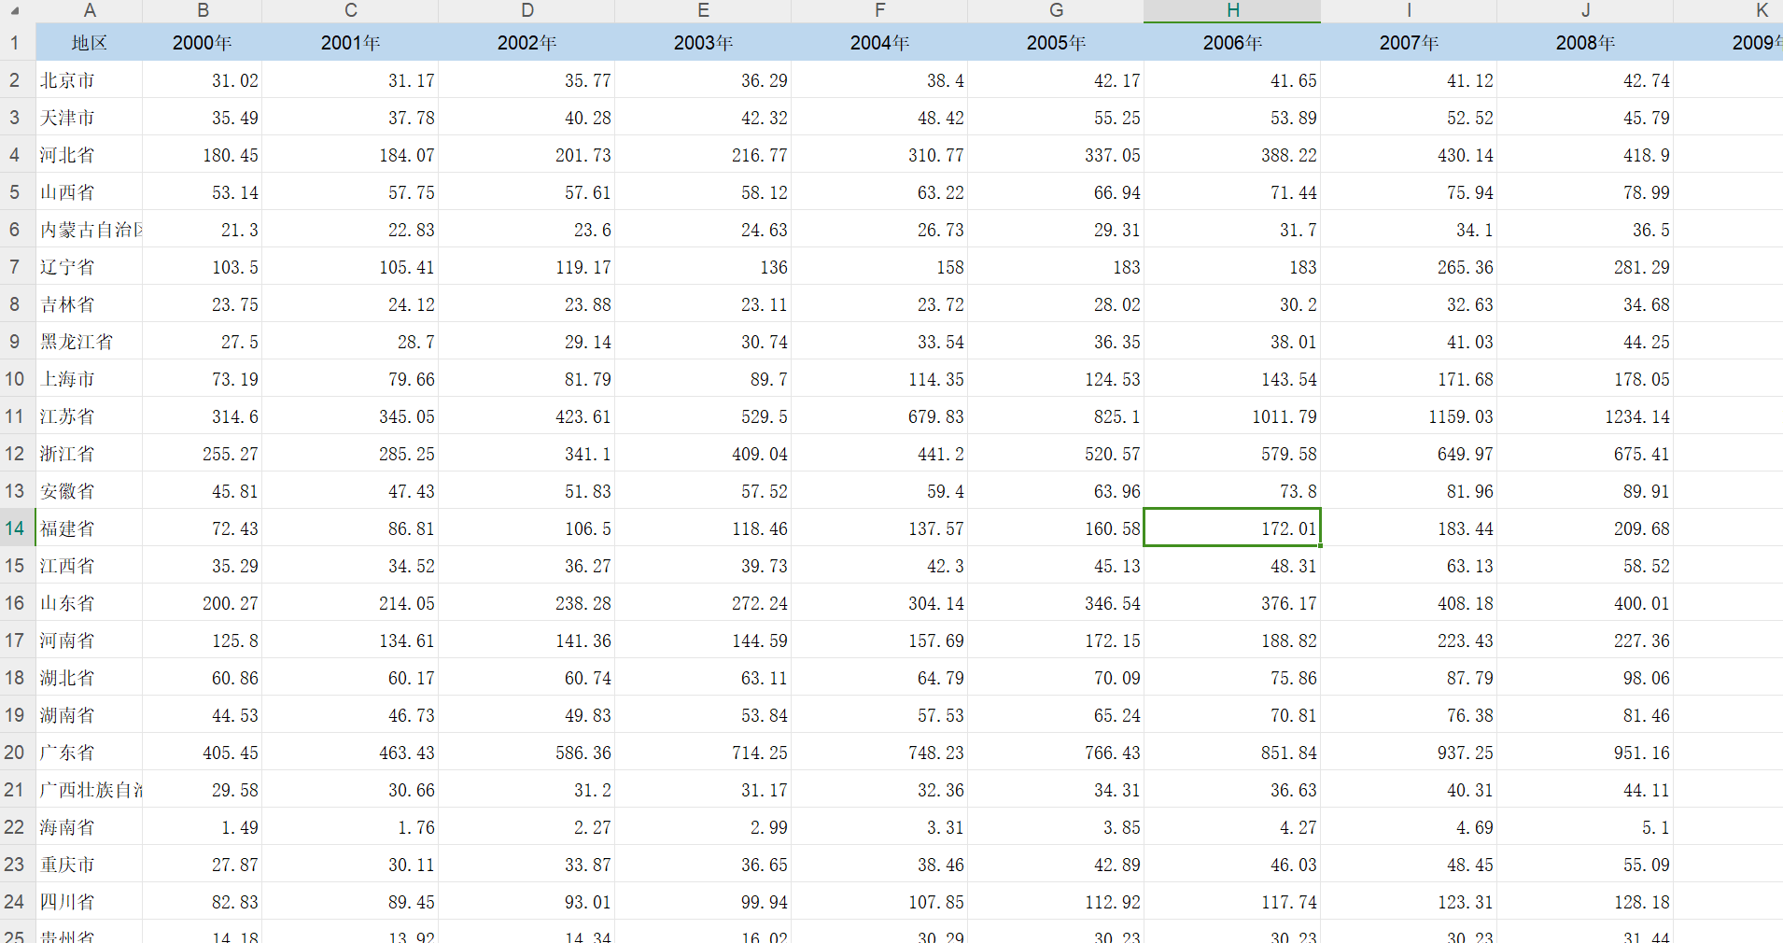Click the active cell showing 172.01
The height and width of the screenshot is (943, 1783).
click(x=1233, y=528)
